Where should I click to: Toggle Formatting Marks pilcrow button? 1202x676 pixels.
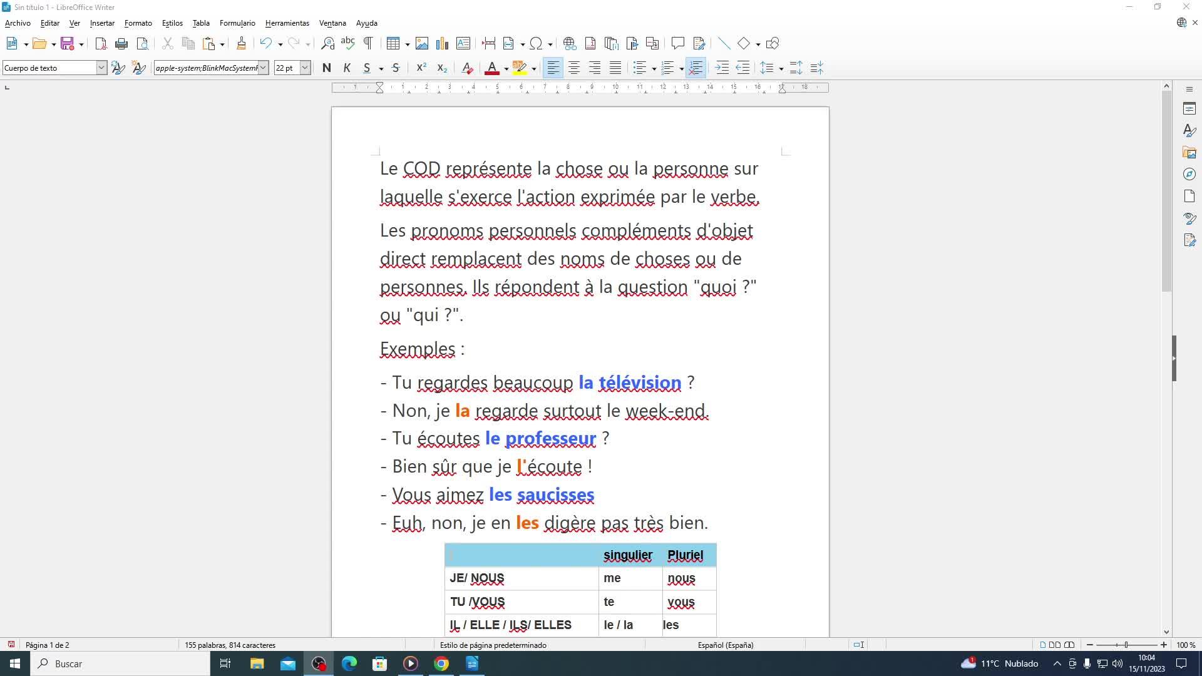pyautogui.click(x=368, y=44)
